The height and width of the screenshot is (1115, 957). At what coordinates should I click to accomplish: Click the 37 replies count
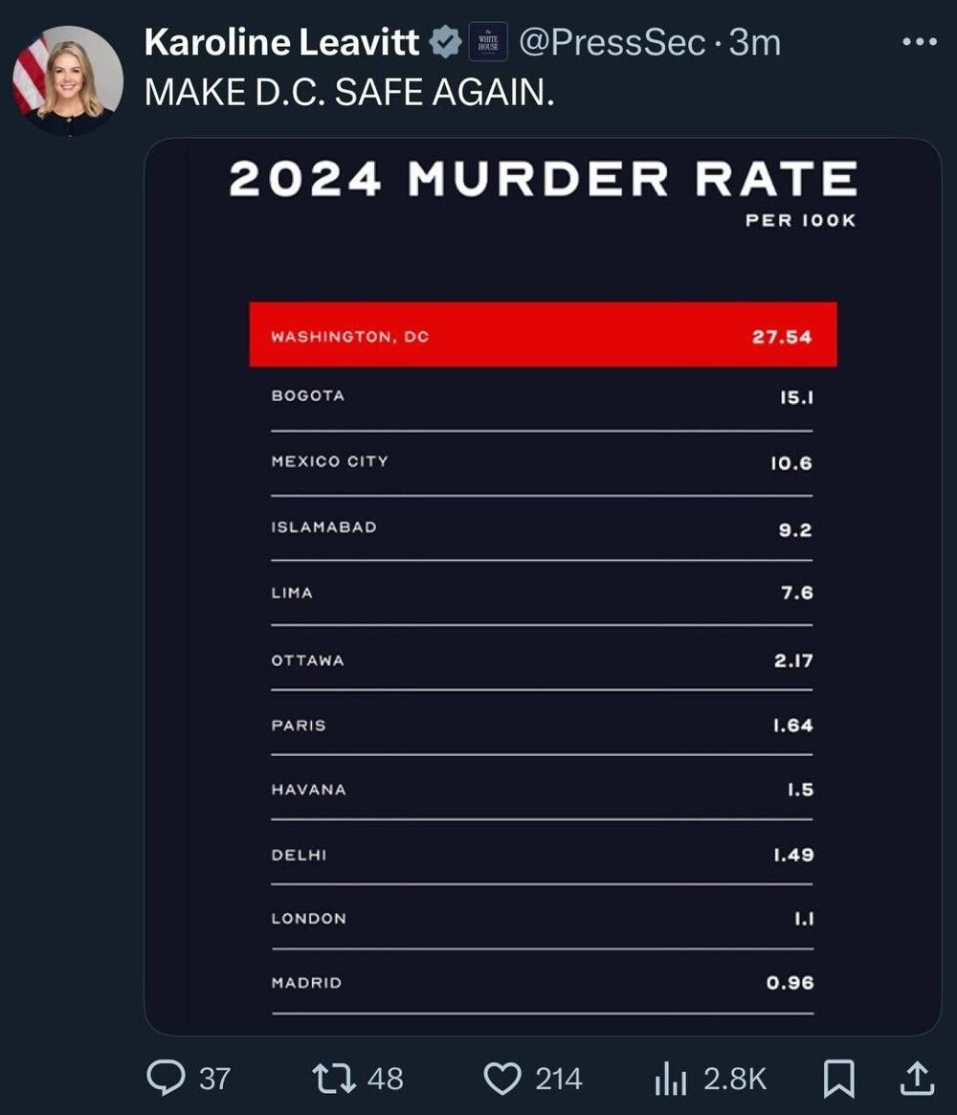tap(214, 1079)
